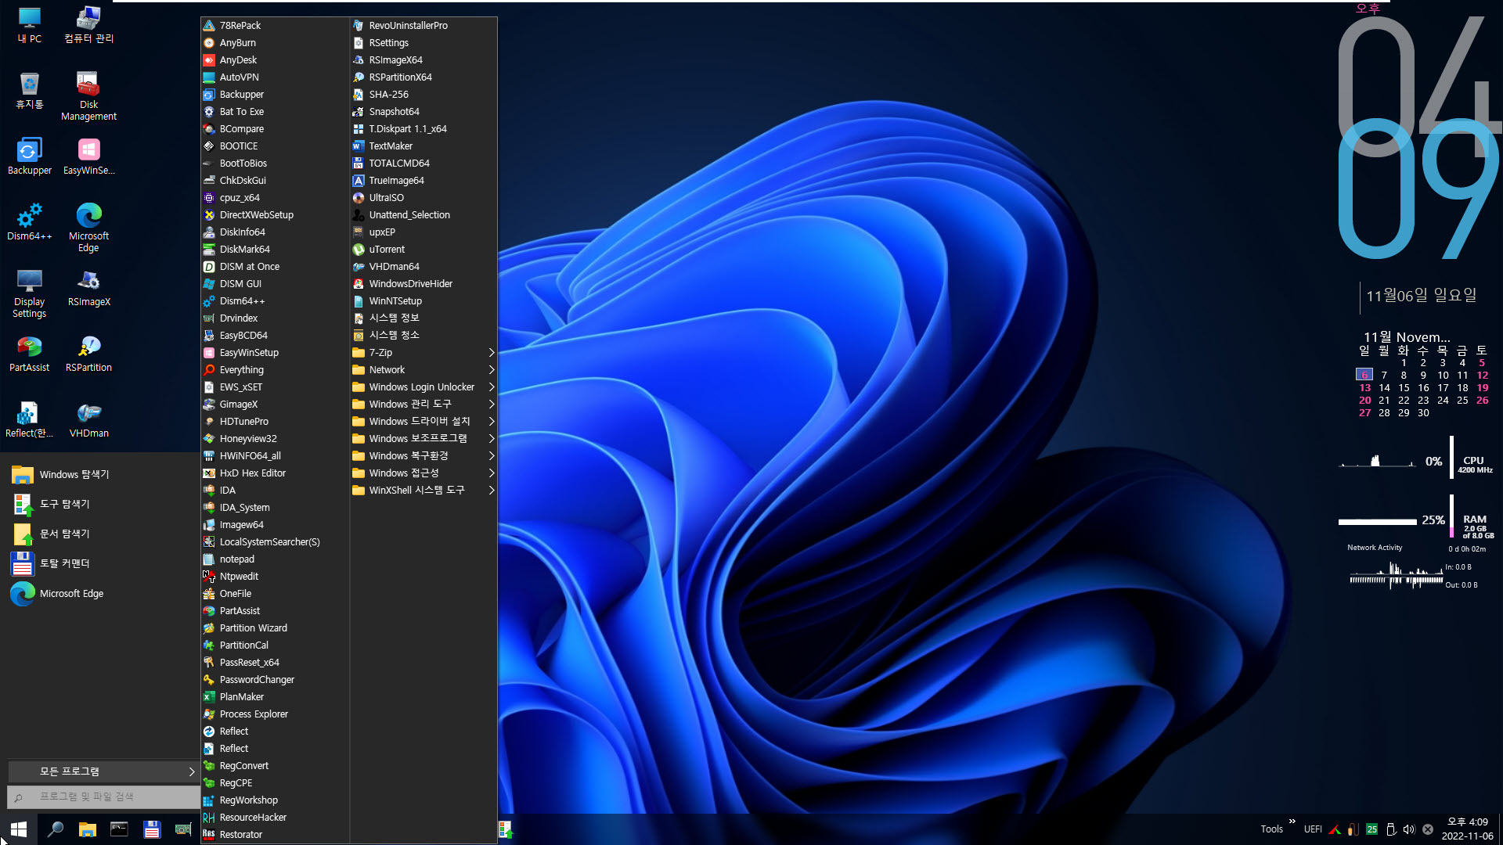The height and width of the screenshot is (845, 1503).
Task: Launch Partition Wizard from the list
Action: pyautogui.click(x=274, y=628)
